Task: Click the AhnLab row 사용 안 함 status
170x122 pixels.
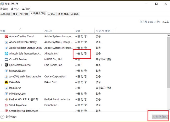Action: [81, 54]
